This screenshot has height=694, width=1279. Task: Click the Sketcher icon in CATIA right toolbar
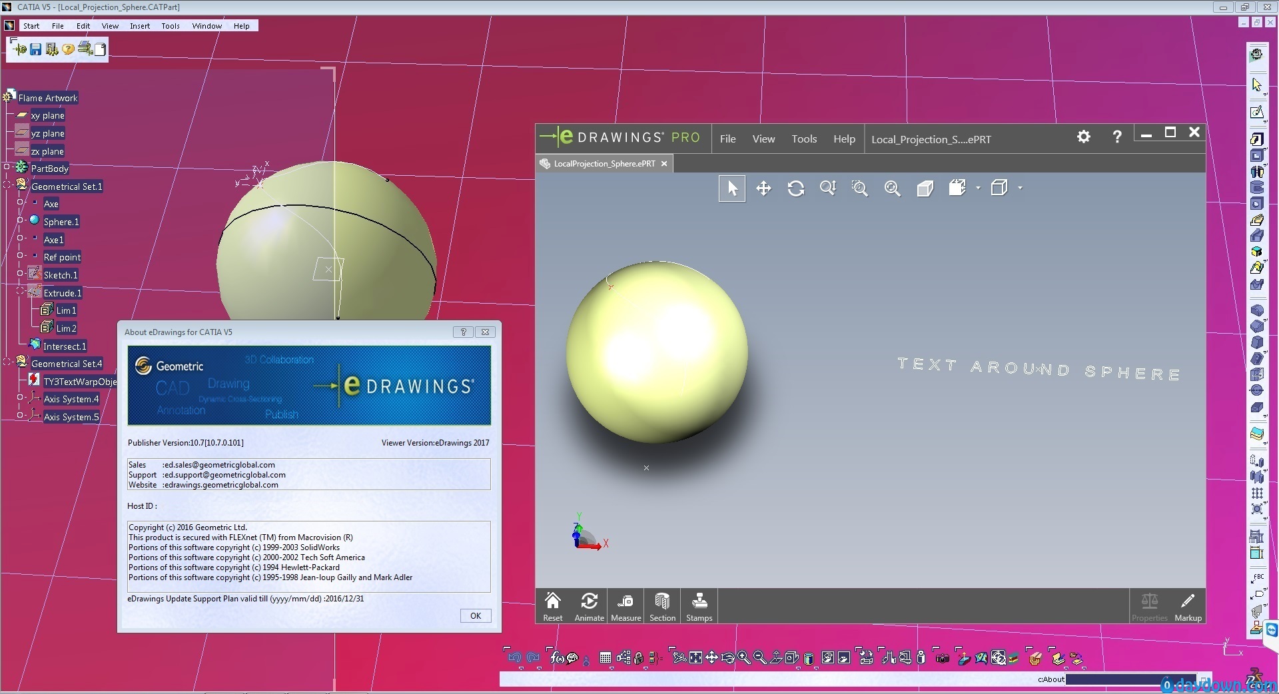click(1257, 112)
